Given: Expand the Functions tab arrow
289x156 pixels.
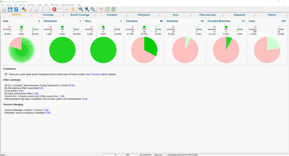Looking at the screenshot, I should [x=127, y=15].
